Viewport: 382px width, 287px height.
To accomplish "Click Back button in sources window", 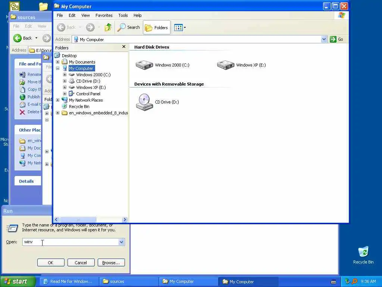I will click(23, 38).
